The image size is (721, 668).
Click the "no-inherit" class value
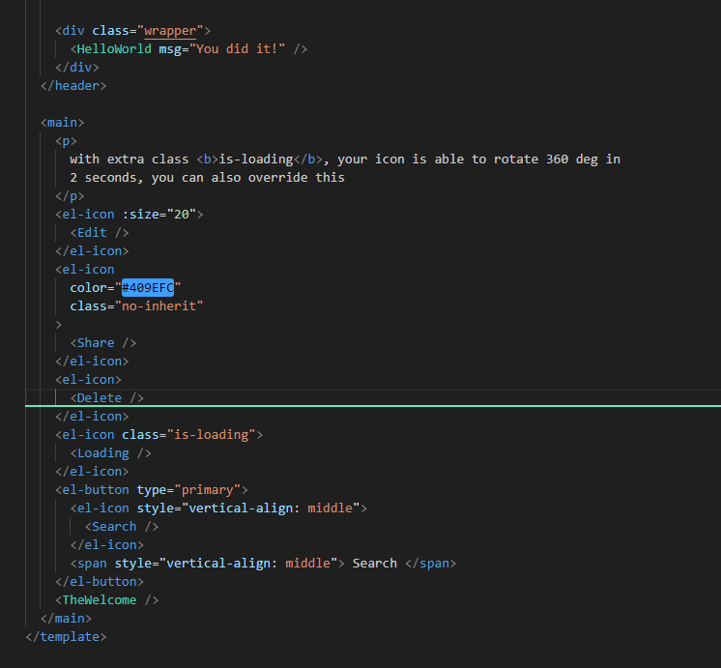(x=159, y=305)
